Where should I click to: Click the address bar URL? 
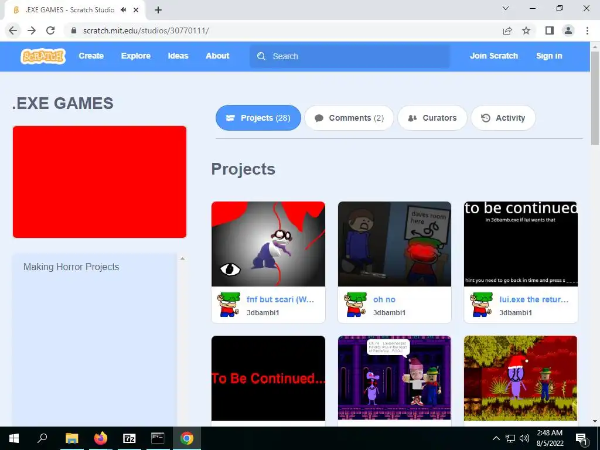pos(146,30)
